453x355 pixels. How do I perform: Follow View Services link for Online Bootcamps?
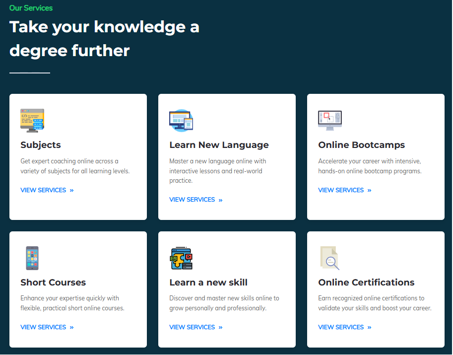pyautogui.click(x=345, y=190)
